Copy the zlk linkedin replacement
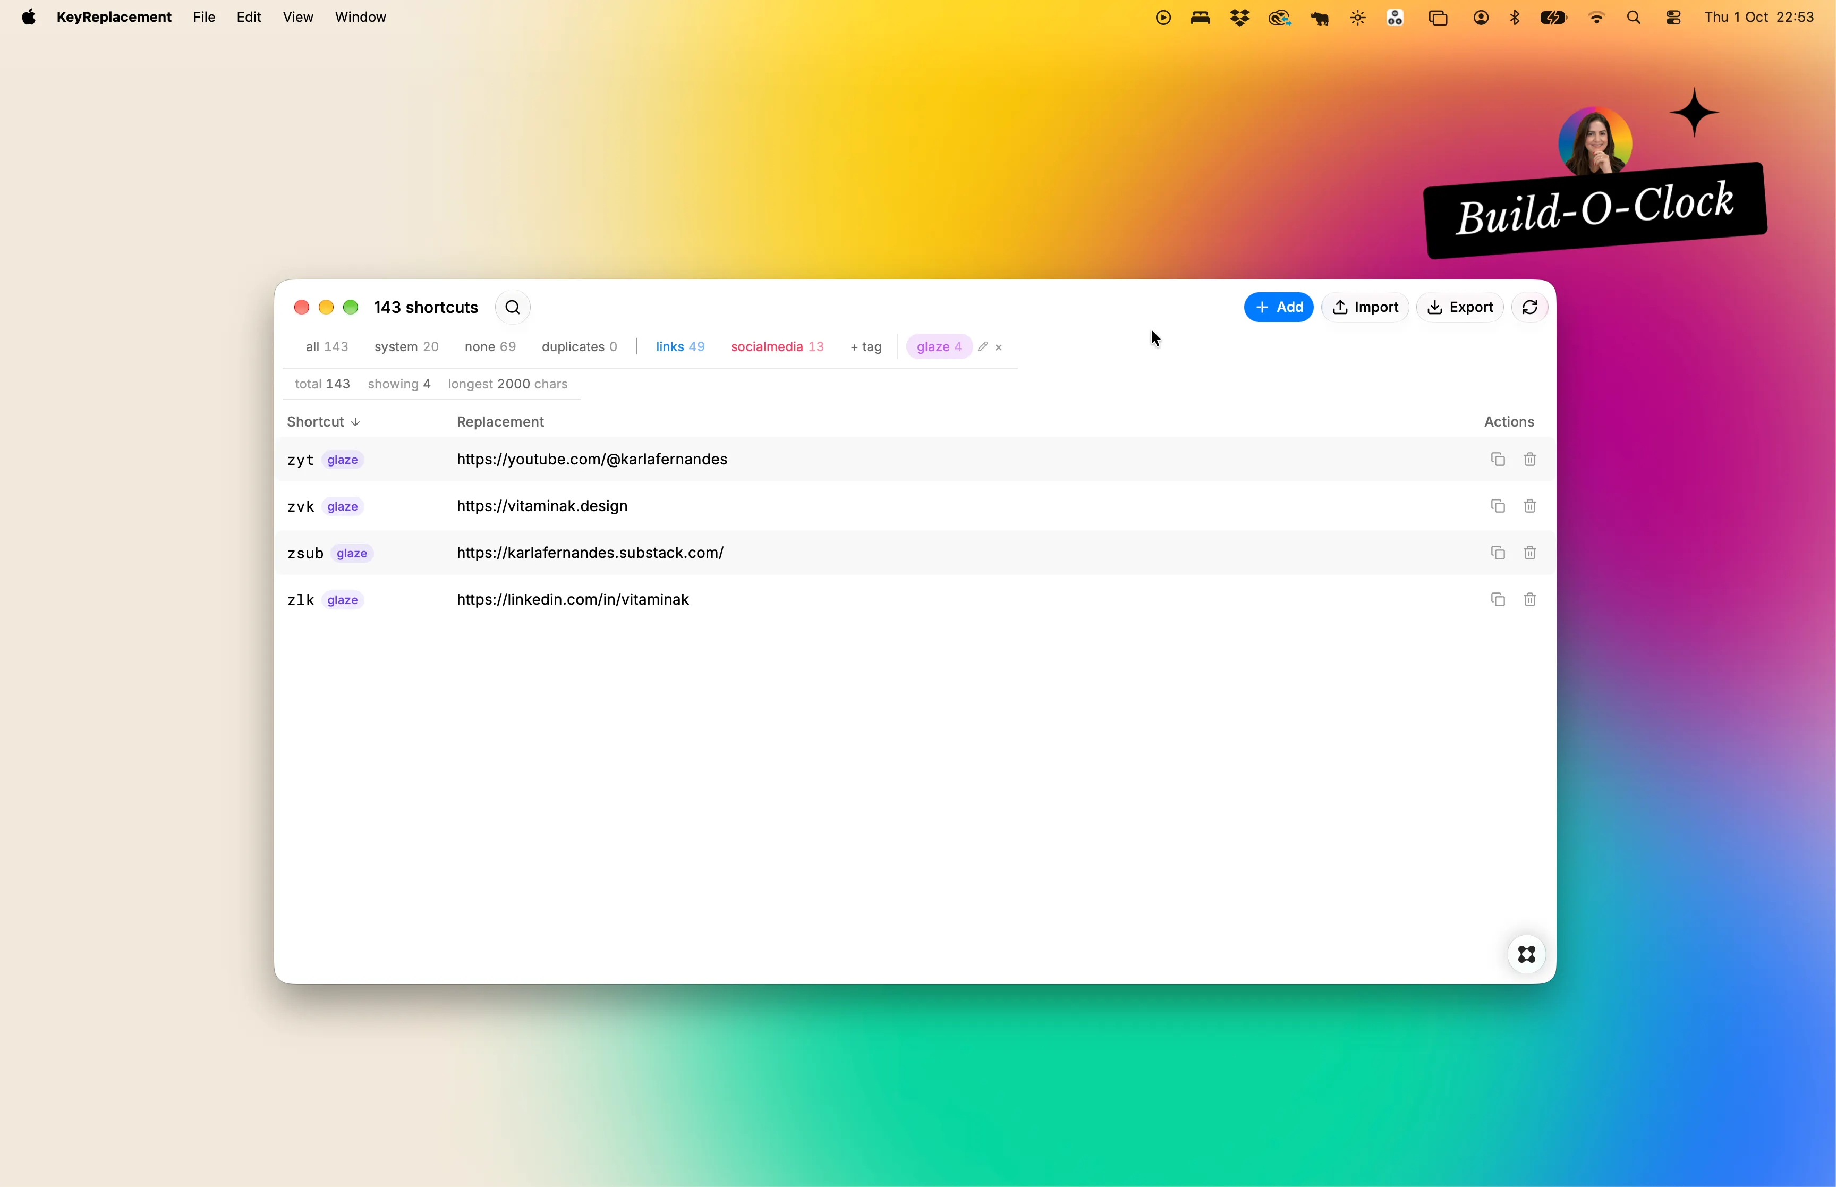 pyautogui.click(x=1498, y=600)
